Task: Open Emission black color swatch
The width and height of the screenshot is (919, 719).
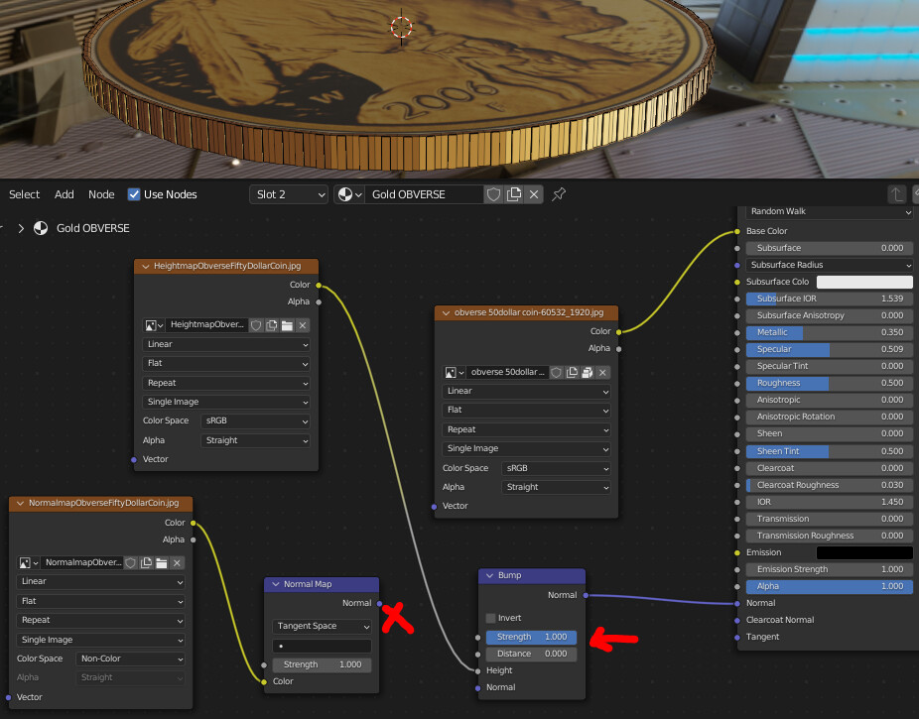Action: click(x=864, y=552)
